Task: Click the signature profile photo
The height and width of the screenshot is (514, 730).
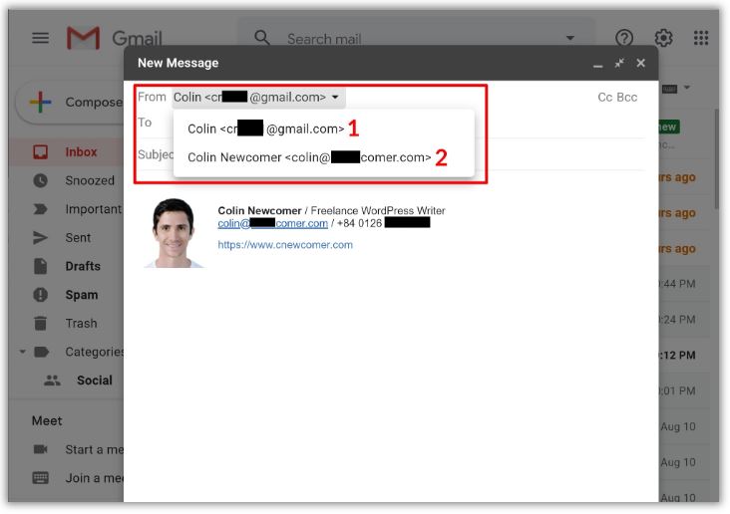Action: pyautogui.click(x=174, y=233)
